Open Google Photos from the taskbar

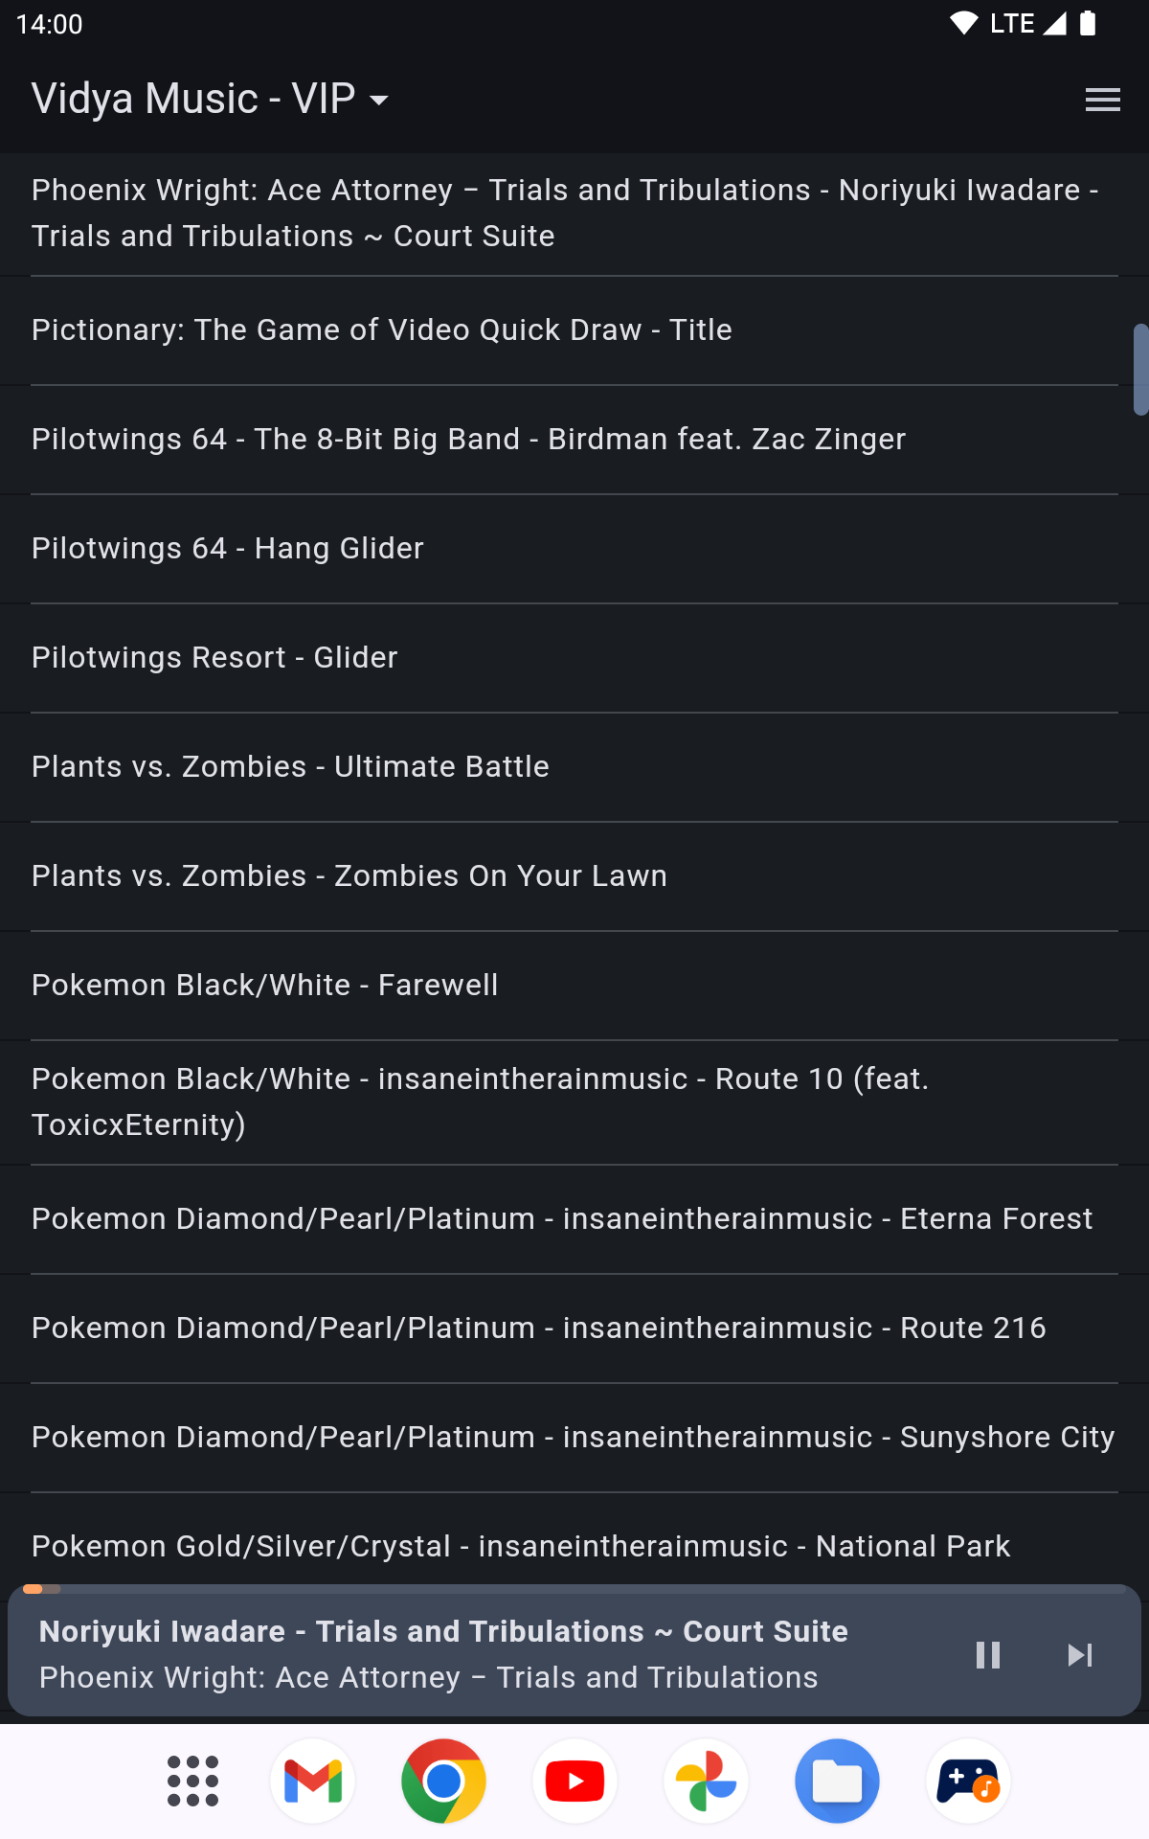[706, 1782]
